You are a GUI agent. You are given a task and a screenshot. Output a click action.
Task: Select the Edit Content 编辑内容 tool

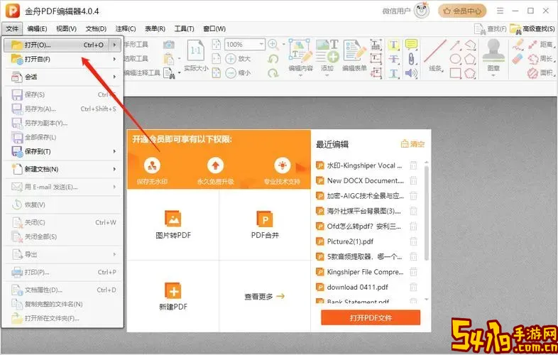[301, 55]
